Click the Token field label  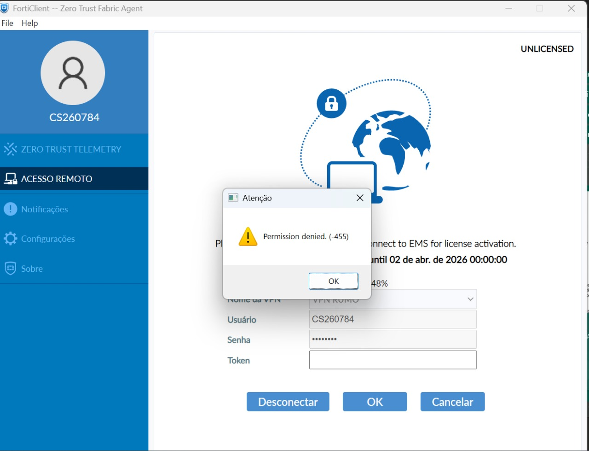[x=238, y=360]
